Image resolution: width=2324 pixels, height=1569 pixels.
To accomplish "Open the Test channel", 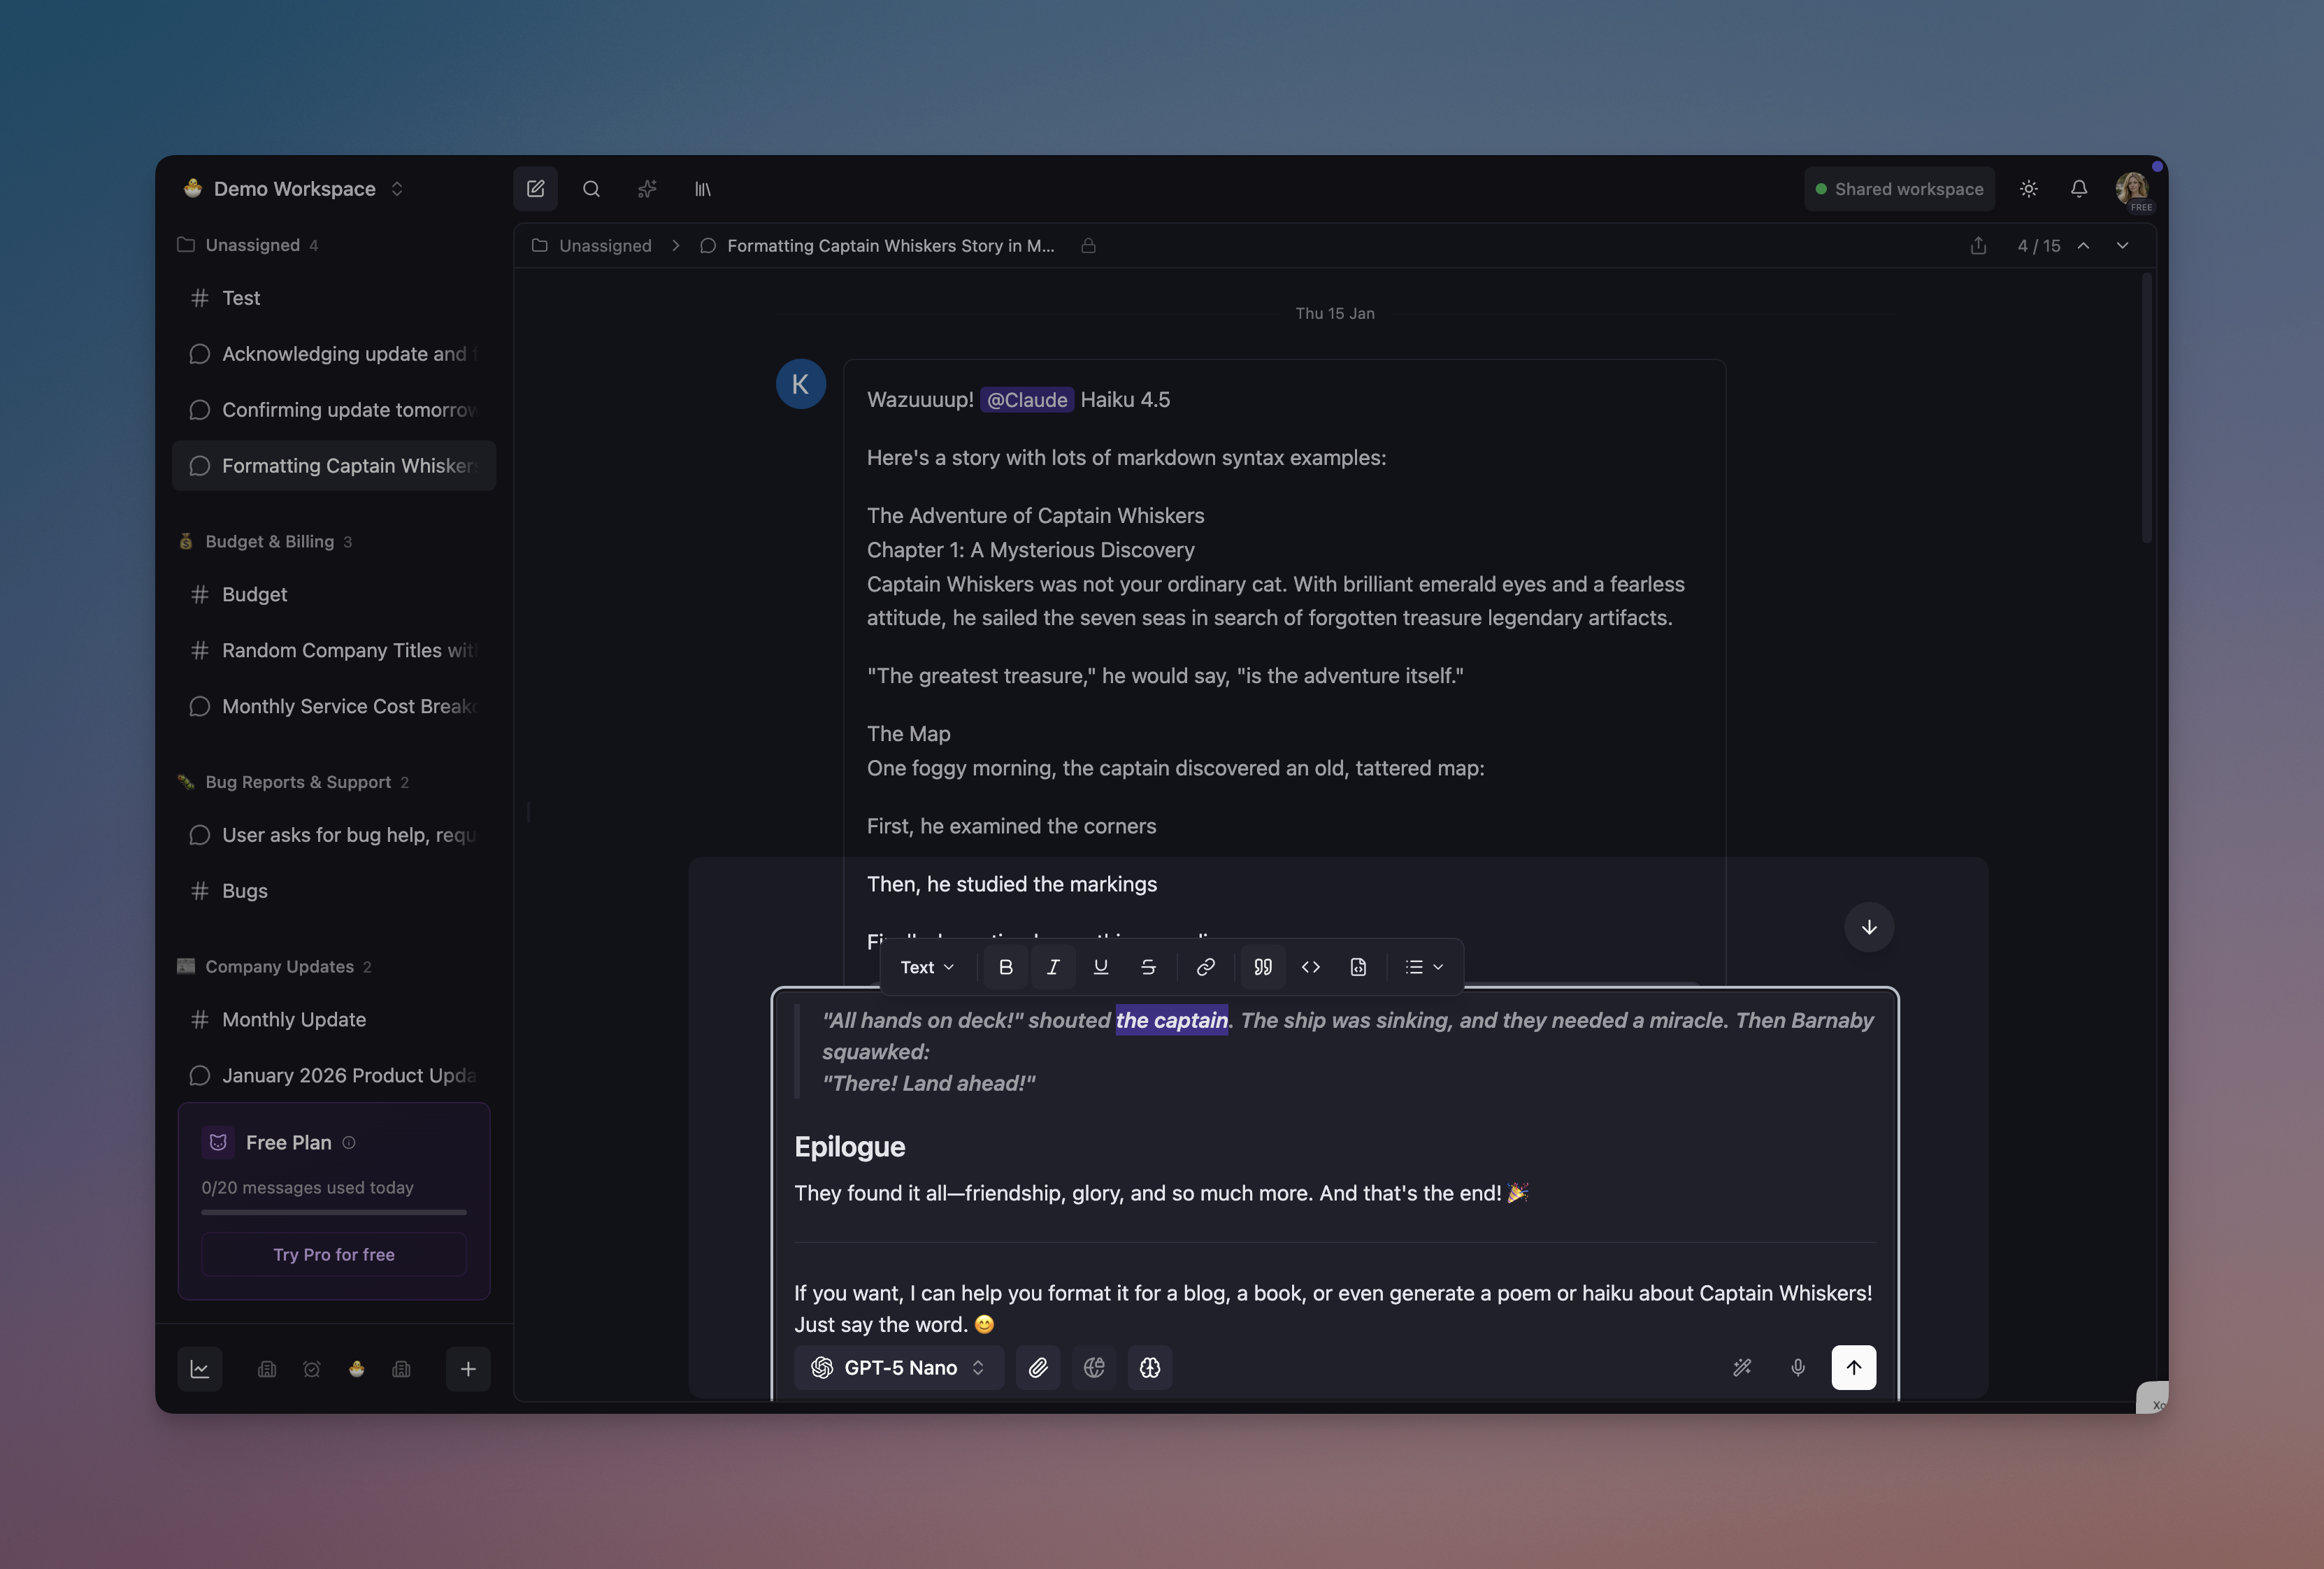I will 334,298.
